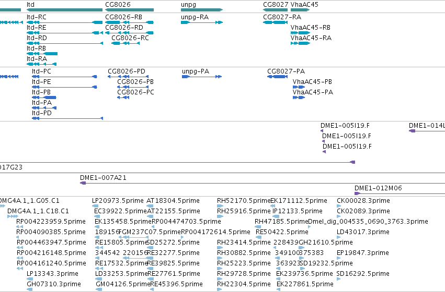Open protein CG8027-PA

click(x=286, y=71)
